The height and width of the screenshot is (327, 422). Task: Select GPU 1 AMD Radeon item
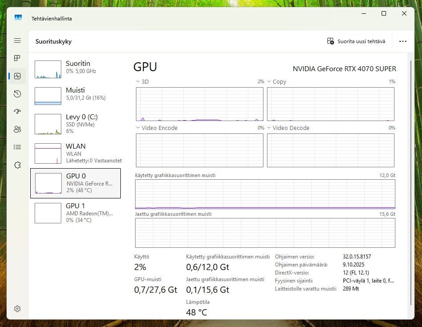(x=76, y=213)
